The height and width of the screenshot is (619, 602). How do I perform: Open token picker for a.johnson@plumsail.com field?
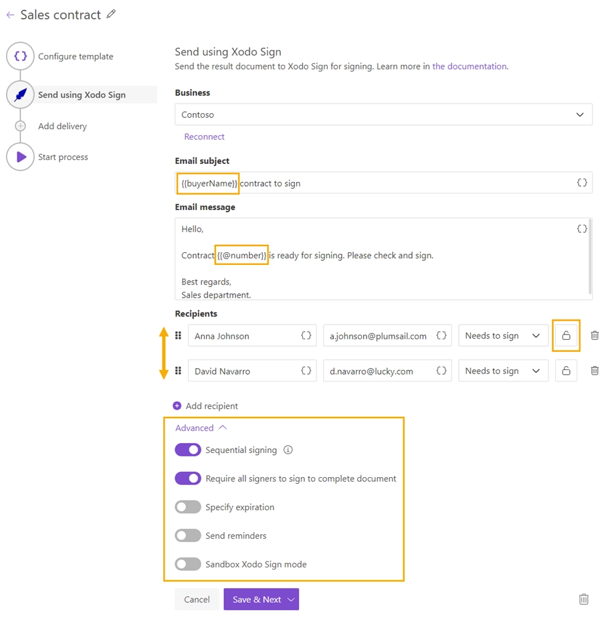coord(441,335)
